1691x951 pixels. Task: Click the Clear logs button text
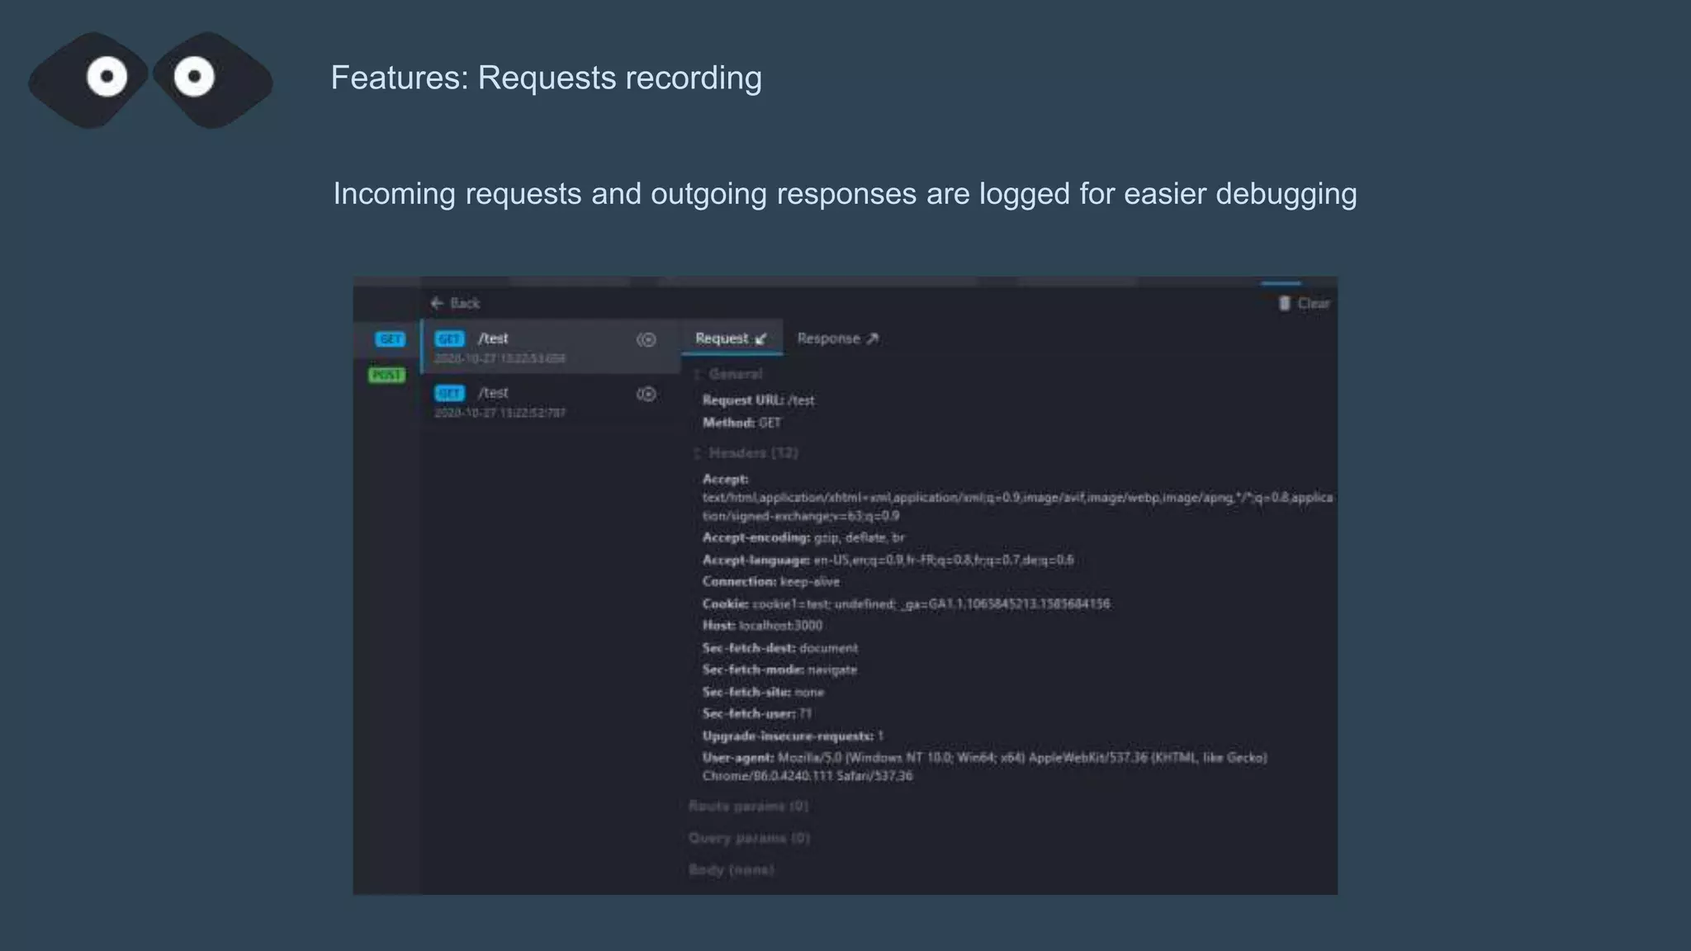click(1314, 303)
